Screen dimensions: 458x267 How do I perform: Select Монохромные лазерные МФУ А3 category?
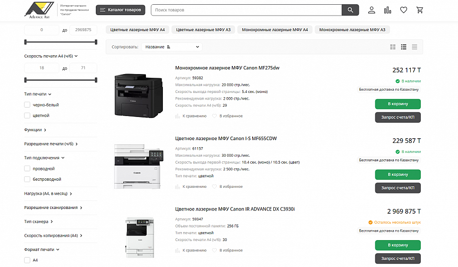point(352,30)
